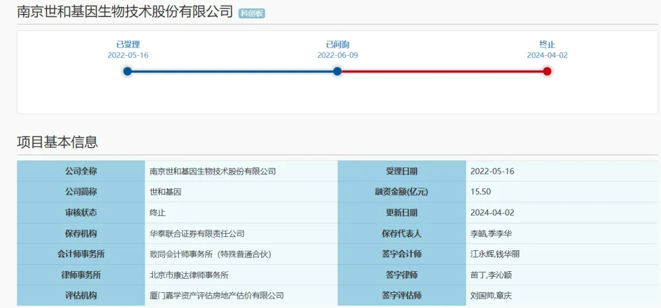Click the 已问询 stage label
The height and width of the screenshot is (308, 661).
(338, 44)
